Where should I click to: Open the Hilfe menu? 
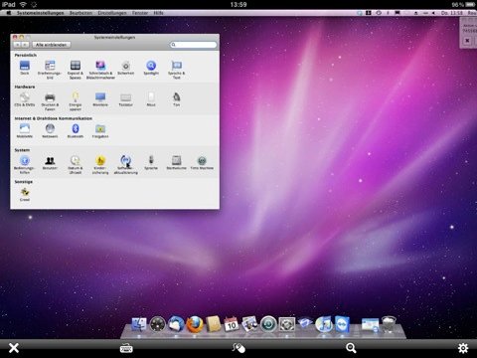coord(158,13)
